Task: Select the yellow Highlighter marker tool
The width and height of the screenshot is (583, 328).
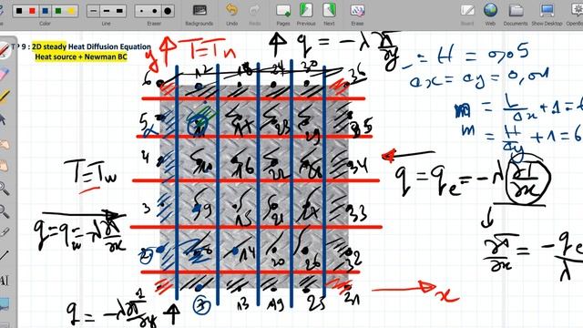Action: [5, 97]
